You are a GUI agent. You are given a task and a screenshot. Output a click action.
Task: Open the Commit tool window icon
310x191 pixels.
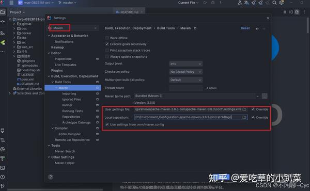click(3, 21)
